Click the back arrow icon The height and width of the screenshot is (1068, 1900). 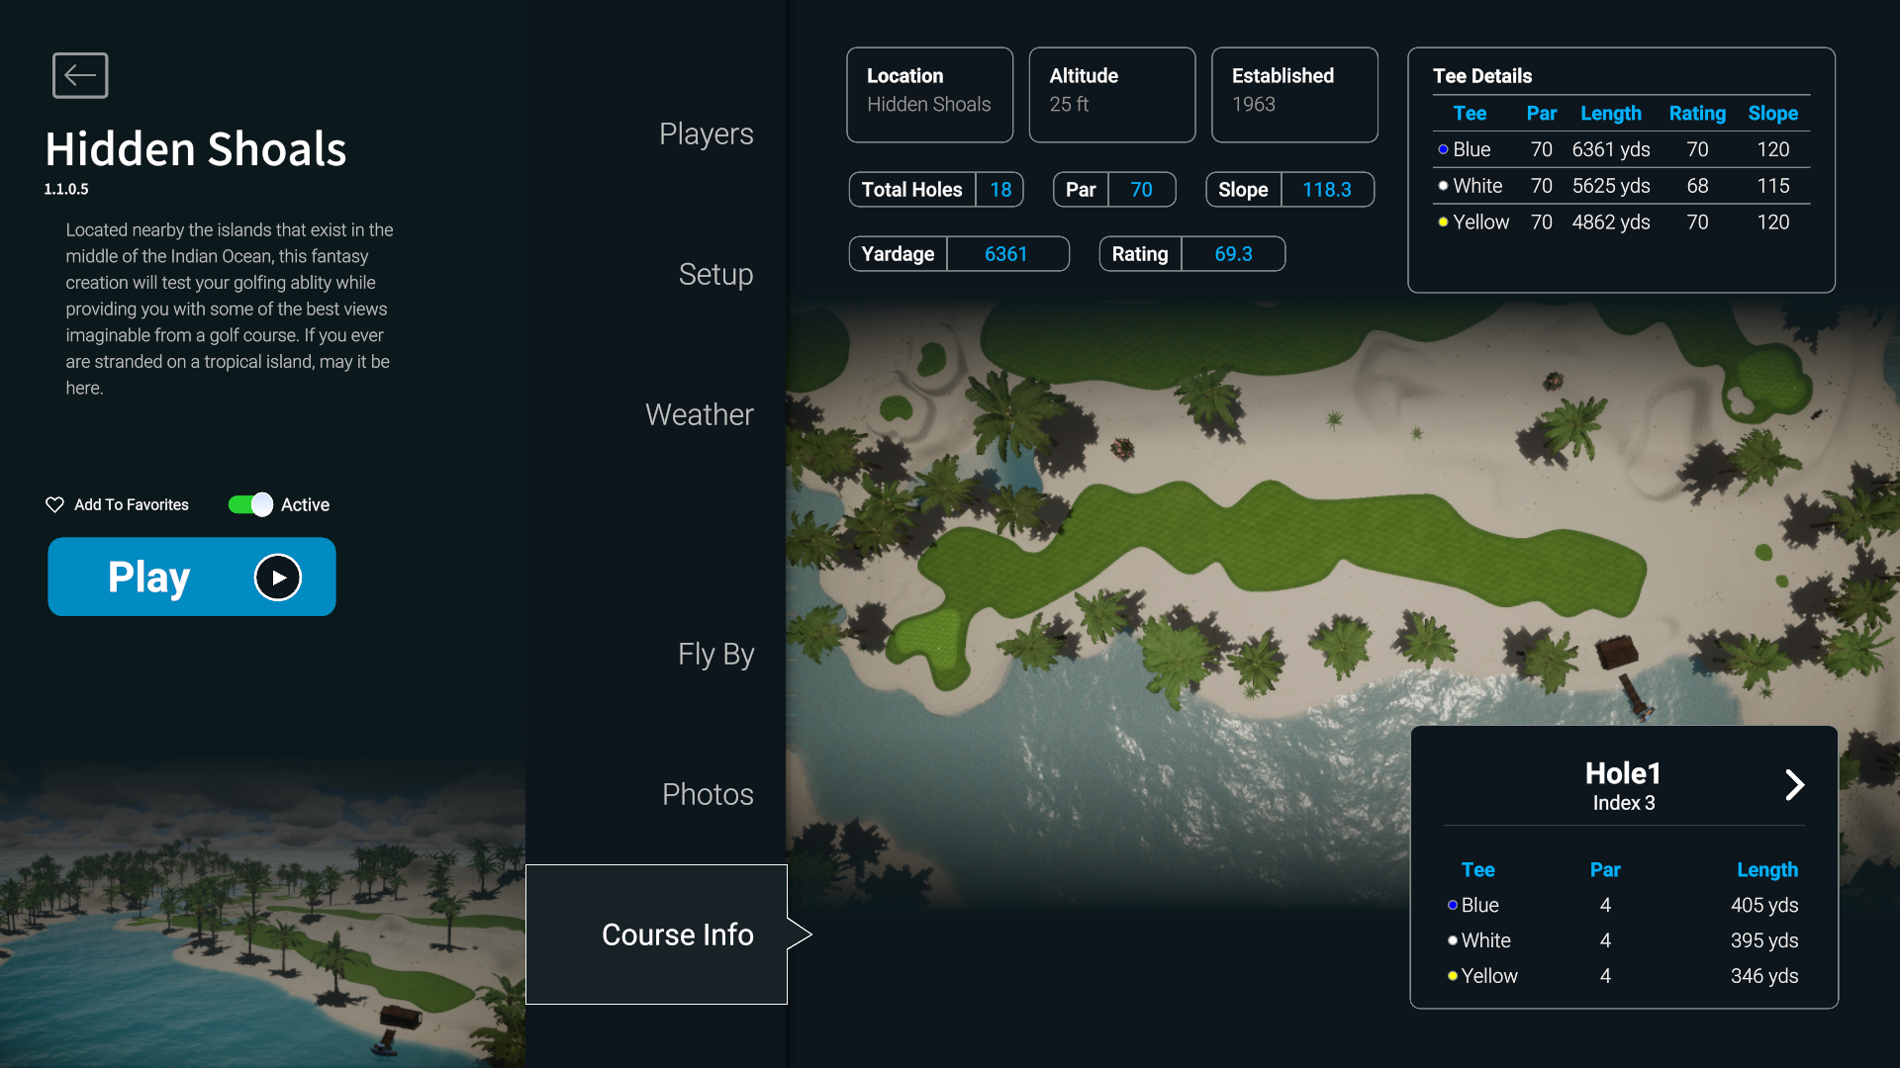pyautogui.click(x=80, y=75)
